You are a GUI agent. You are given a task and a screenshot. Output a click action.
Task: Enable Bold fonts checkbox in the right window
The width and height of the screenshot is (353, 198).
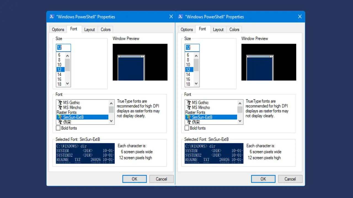187,128
